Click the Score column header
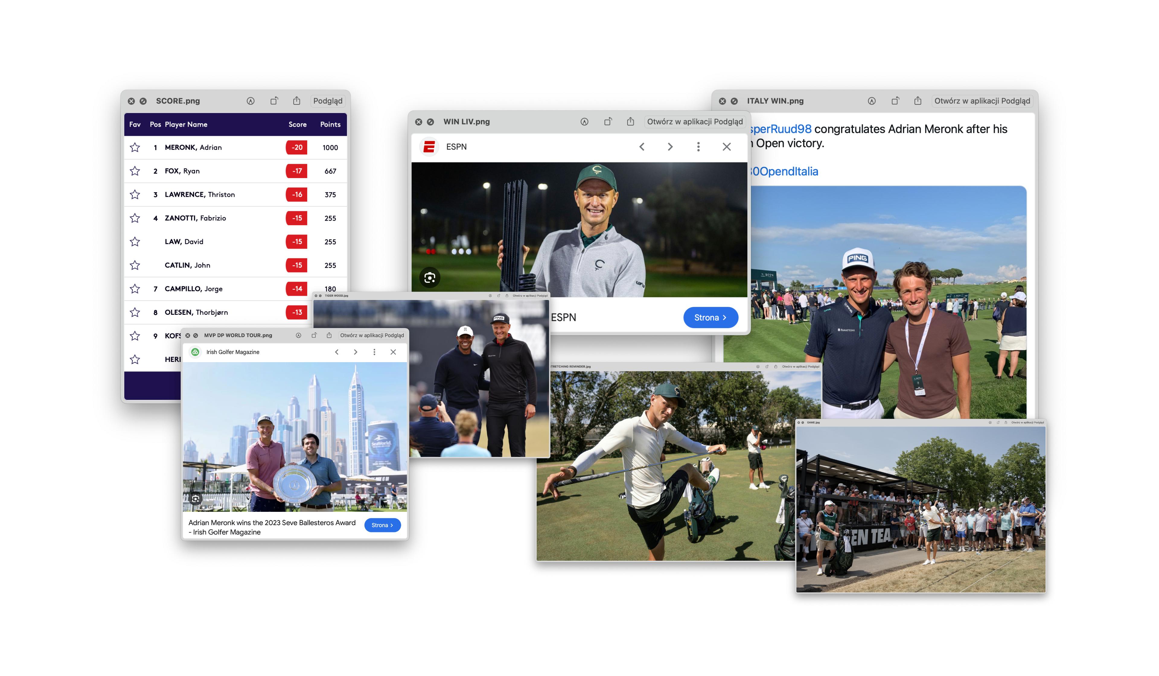This screenshot has height=676, width=1159. (x=297, y=124)
